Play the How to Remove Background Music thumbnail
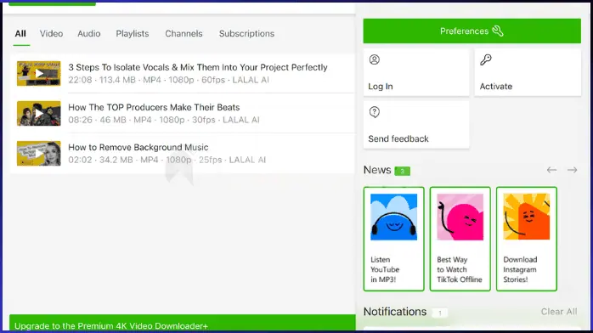Screen dimensions: 593x333 [x=38, y=154]
